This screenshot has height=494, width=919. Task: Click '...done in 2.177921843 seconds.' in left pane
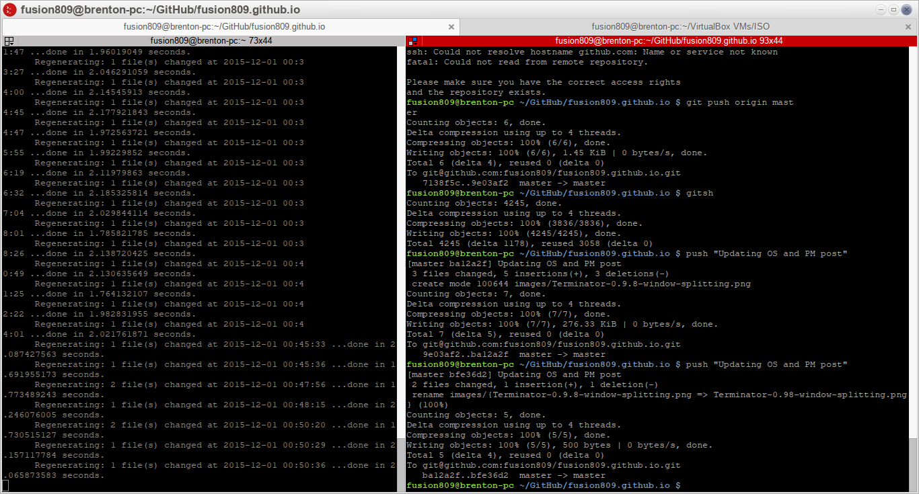tap(113, 112)
